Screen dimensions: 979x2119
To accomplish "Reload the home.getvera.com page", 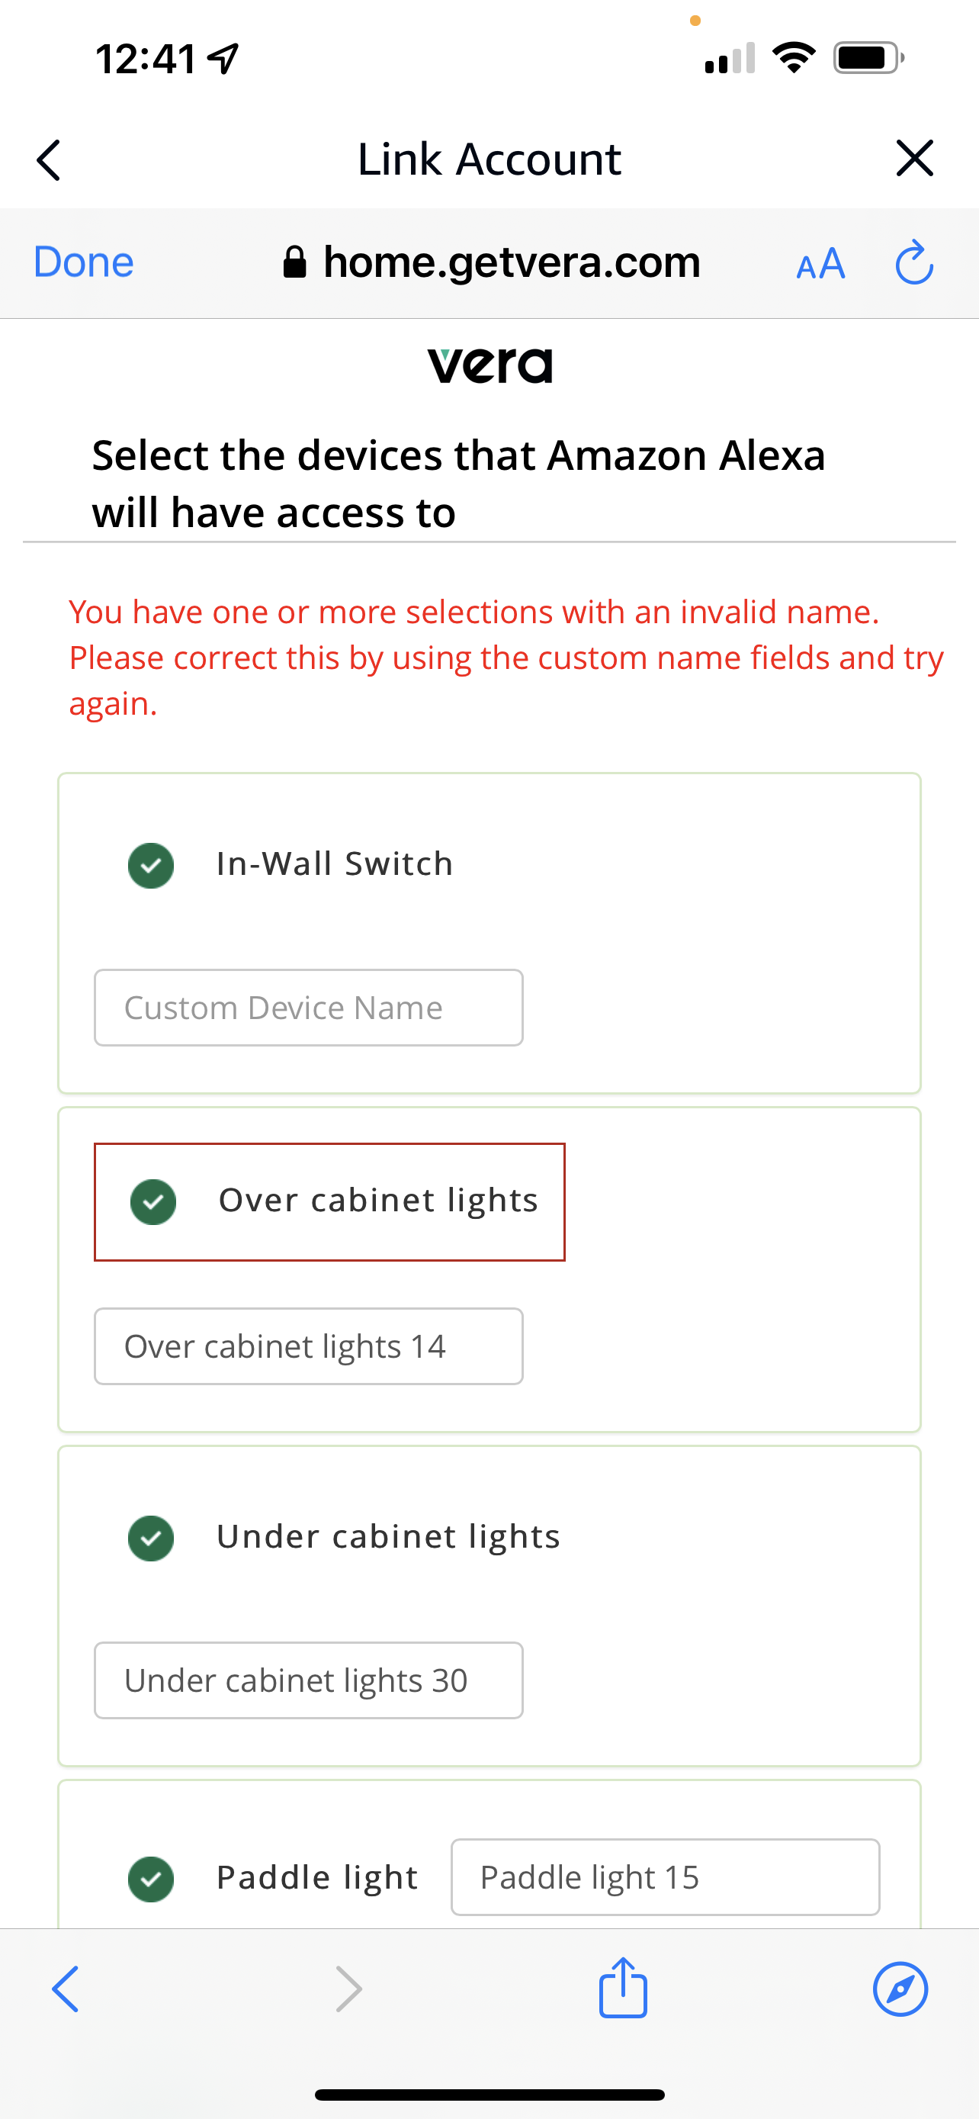I will pos(913,263).
